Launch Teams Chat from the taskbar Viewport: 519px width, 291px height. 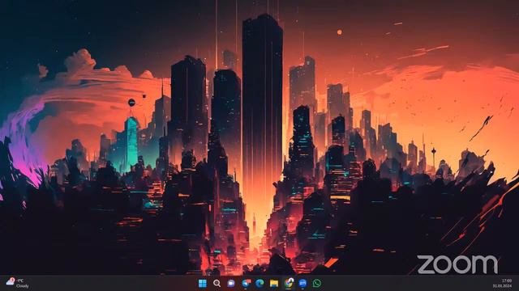[231, 283]
